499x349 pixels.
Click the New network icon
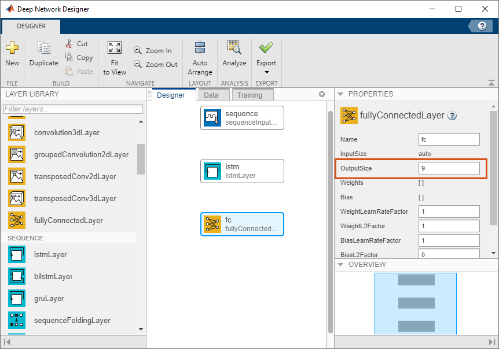12,49
